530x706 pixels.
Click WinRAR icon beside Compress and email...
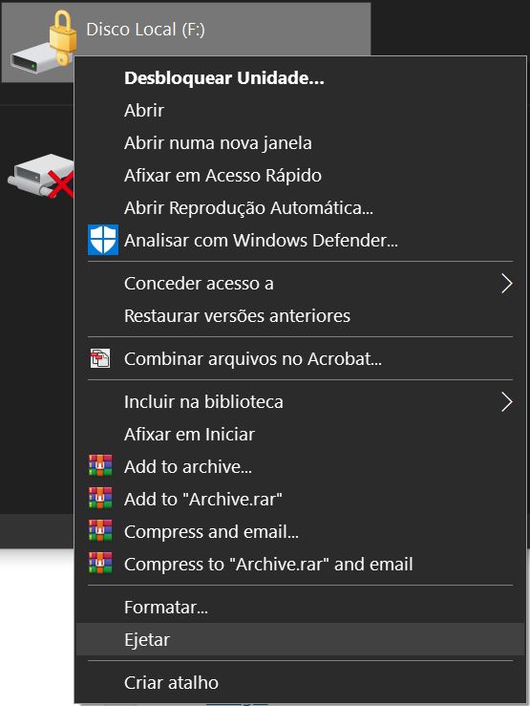tap(100, 530)
